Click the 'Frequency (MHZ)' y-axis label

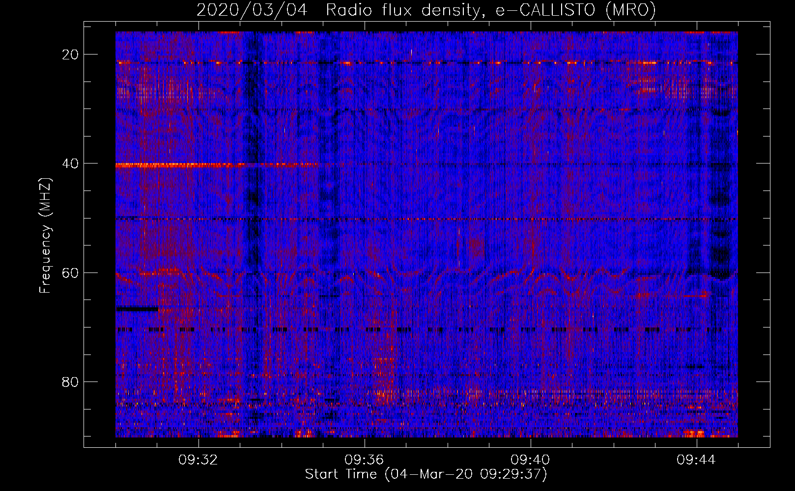coord(45,236)
